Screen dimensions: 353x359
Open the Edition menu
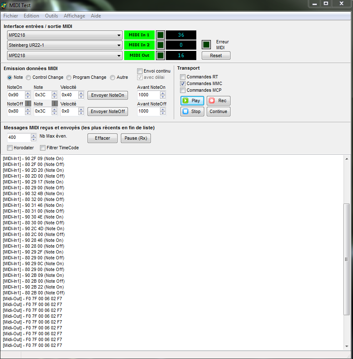coord(31,16)
